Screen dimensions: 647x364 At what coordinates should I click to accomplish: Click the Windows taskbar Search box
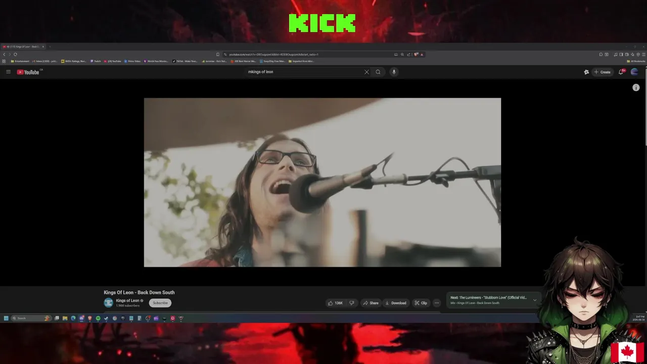click(31, 318)
